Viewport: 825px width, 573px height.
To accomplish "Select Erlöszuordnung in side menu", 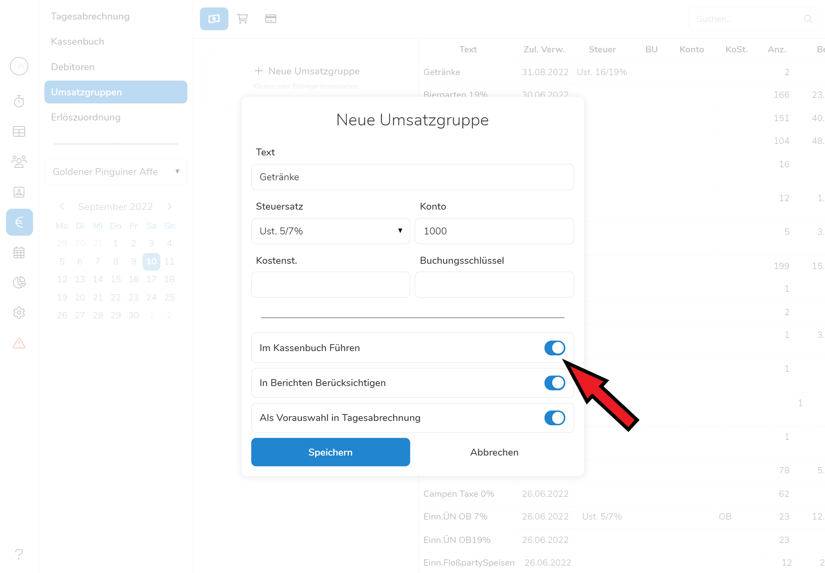I will click(86, 117).
